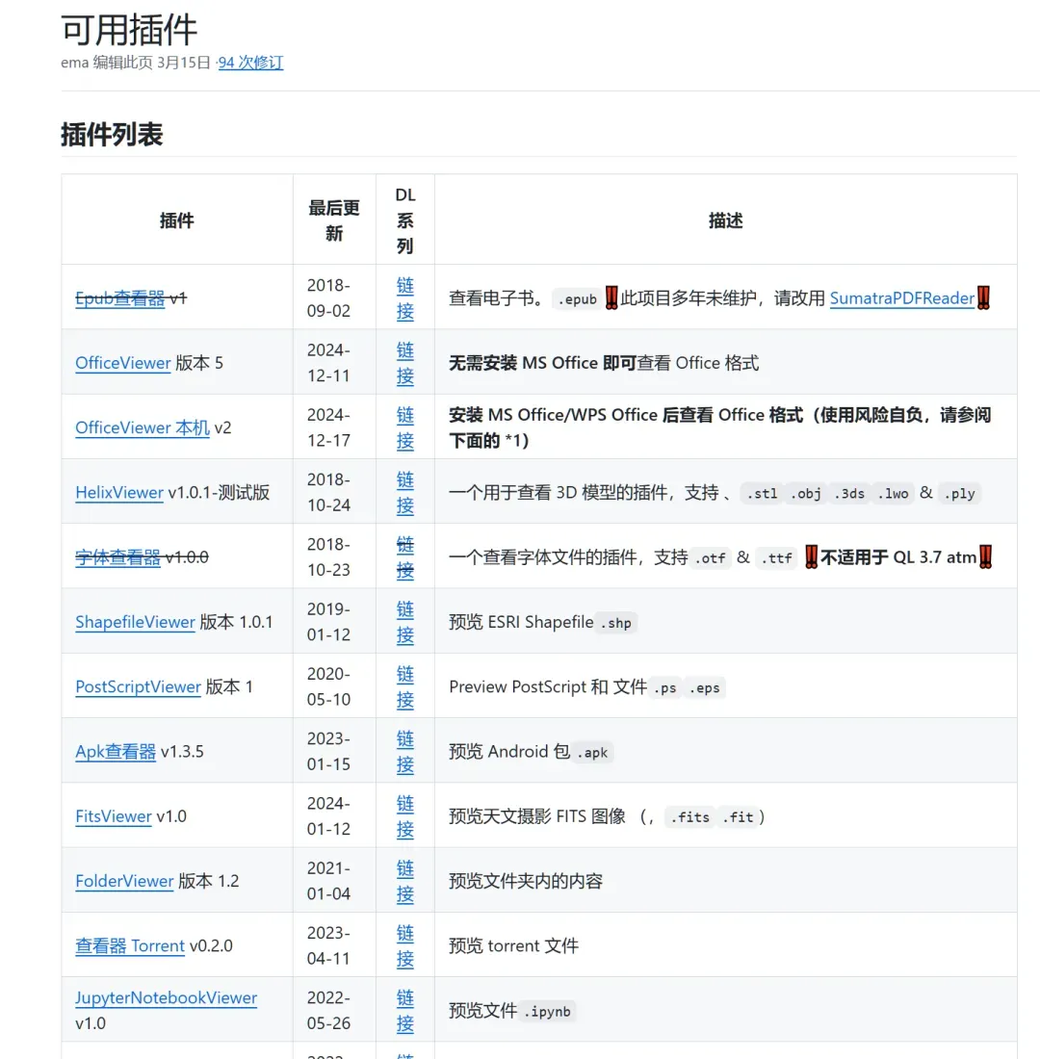Viewport: 1040px width, 1059px height.
Task: Click the red exclamation icon before 不适用于 QL
Action: click(x=812, y=557)
